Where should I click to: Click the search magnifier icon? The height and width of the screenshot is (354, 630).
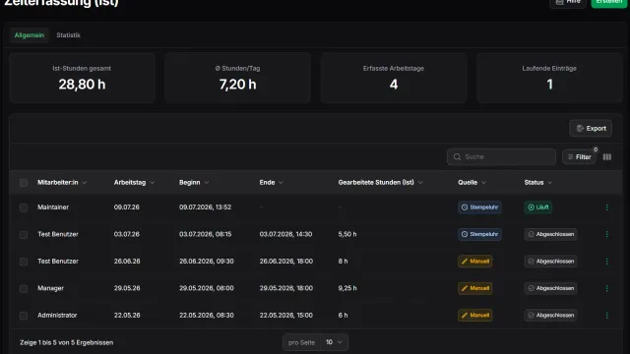tap(457, 157)
